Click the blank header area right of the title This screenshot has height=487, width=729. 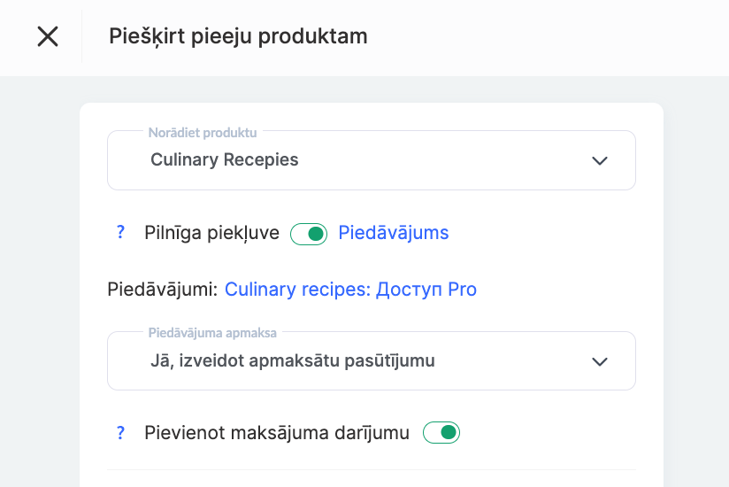click(x=549, y=36)
